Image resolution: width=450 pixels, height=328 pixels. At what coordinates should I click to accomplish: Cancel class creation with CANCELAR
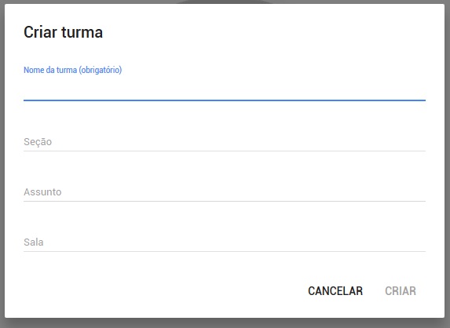(335, 291)
